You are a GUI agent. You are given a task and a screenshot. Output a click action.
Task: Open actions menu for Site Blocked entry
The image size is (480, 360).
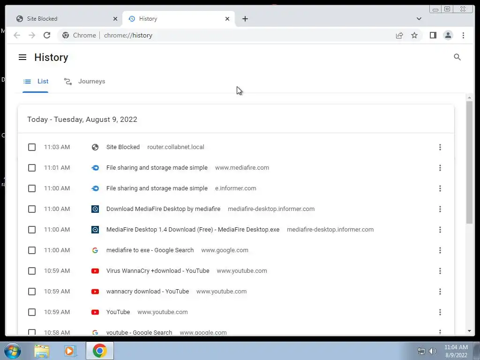tap(440, 147)
